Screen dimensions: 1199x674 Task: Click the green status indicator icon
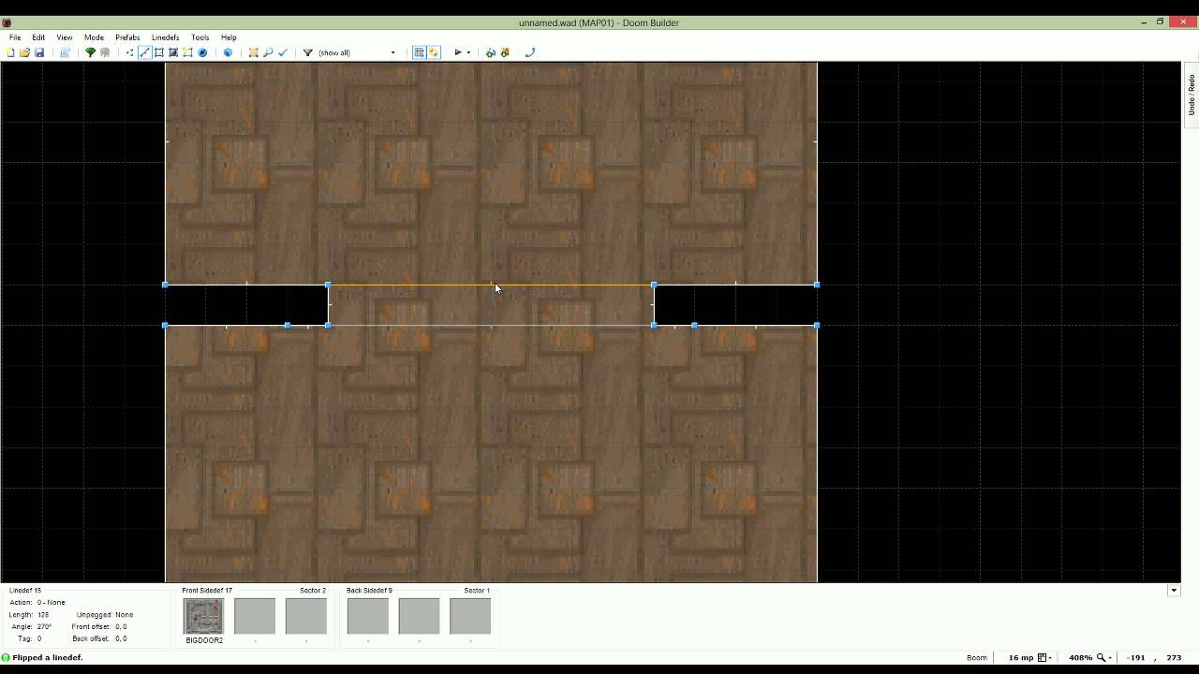tap(6, 657)
